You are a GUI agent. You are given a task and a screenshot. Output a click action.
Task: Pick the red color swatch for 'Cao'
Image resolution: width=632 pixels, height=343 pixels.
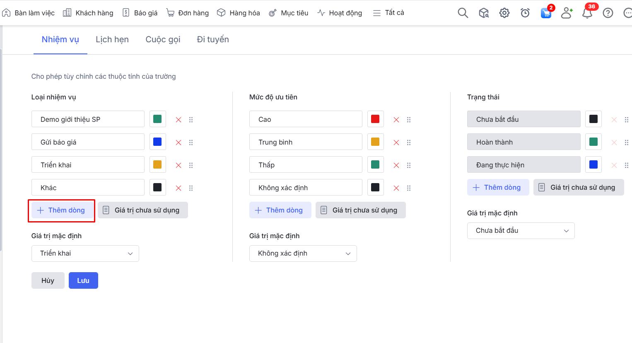point(375,119)
